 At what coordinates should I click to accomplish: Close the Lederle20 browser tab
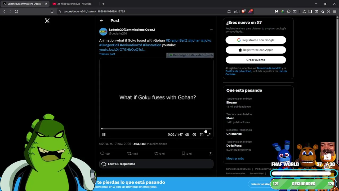(x=46, y=4)
